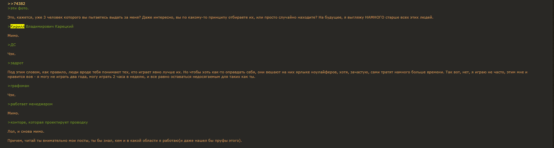
Task: Click the yellow highlighted word "Кирилл"
Action: click(17, 26)
